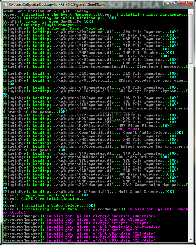Click the GUIScript.dll loading line
196x245 pixels.
[96, 93]
